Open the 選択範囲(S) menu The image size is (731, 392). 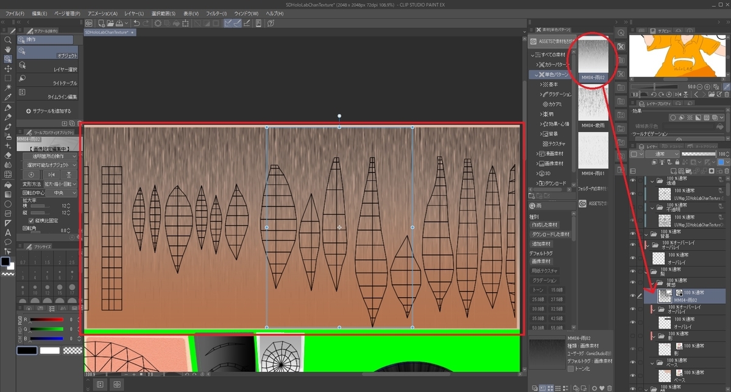coord(164,13)
